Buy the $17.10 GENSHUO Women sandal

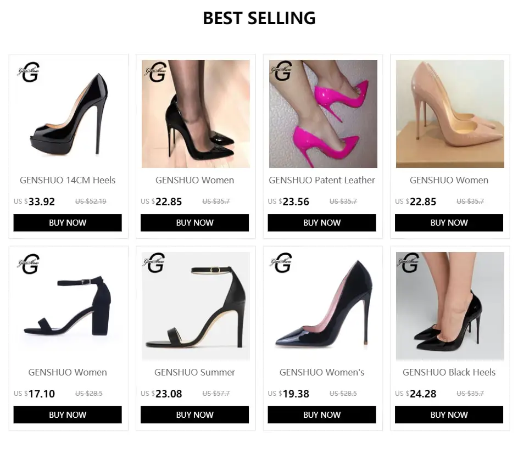[x=68, y=414]
